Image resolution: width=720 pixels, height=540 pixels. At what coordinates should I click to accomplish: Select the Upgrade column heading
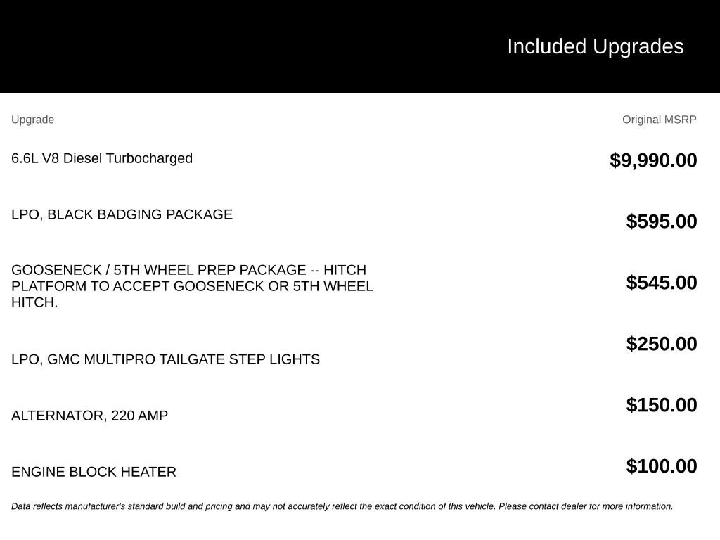click(x=32, y=120)
